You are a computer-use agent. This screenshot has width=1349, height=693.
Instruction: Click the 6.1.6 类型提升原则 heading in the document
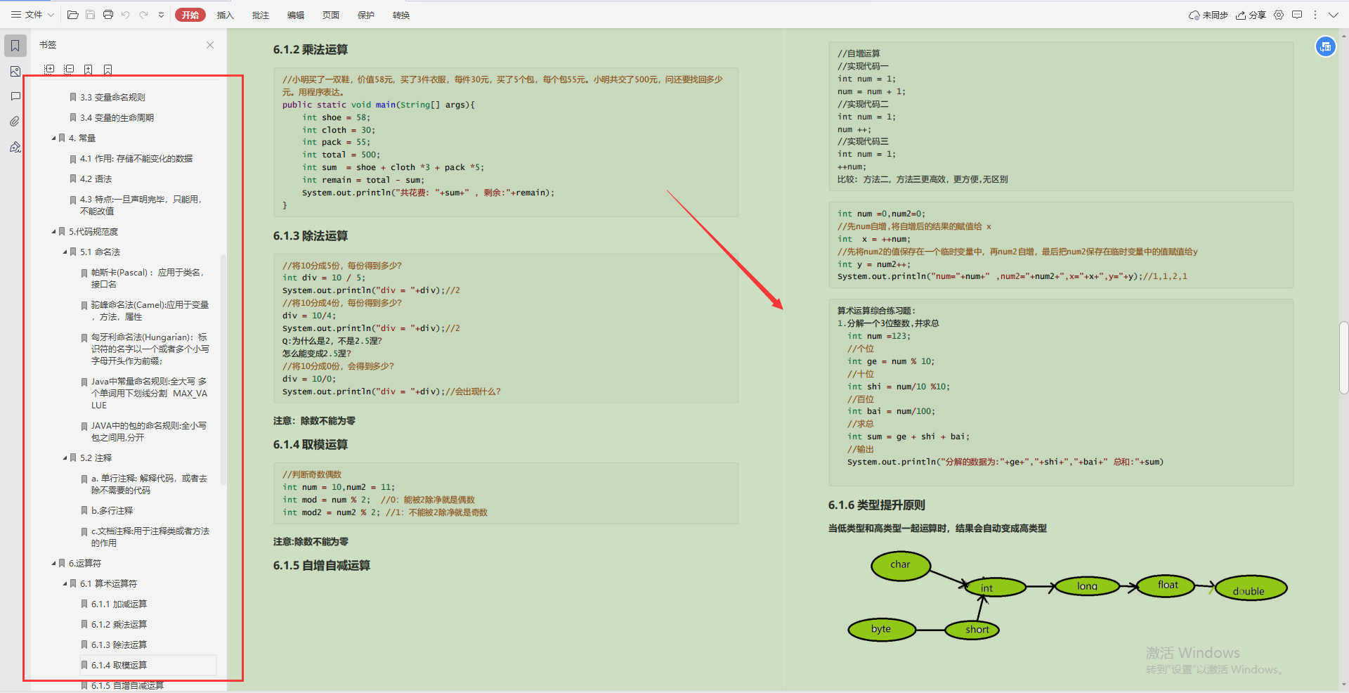click(876, 505)
